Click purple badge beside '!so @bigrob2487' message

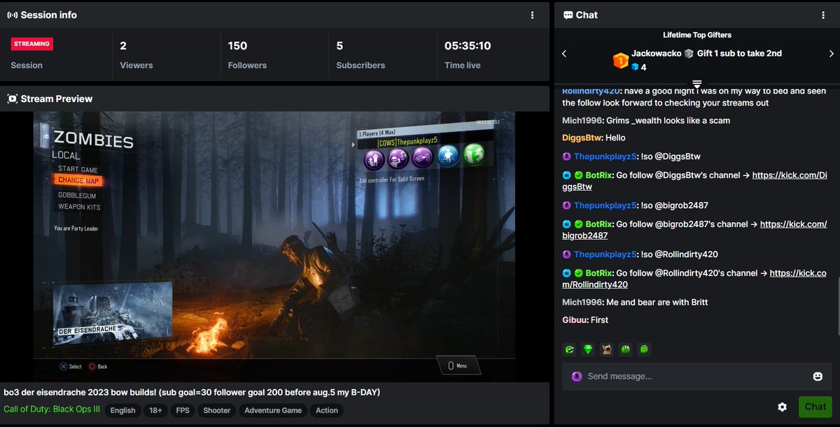567,205
